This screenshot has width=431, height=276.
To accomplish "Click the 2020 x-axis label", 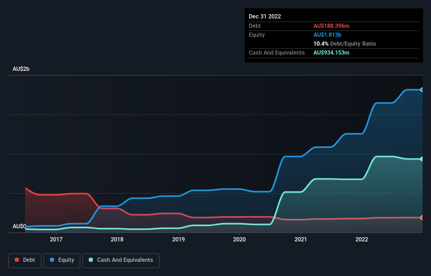I will point(239,239).
